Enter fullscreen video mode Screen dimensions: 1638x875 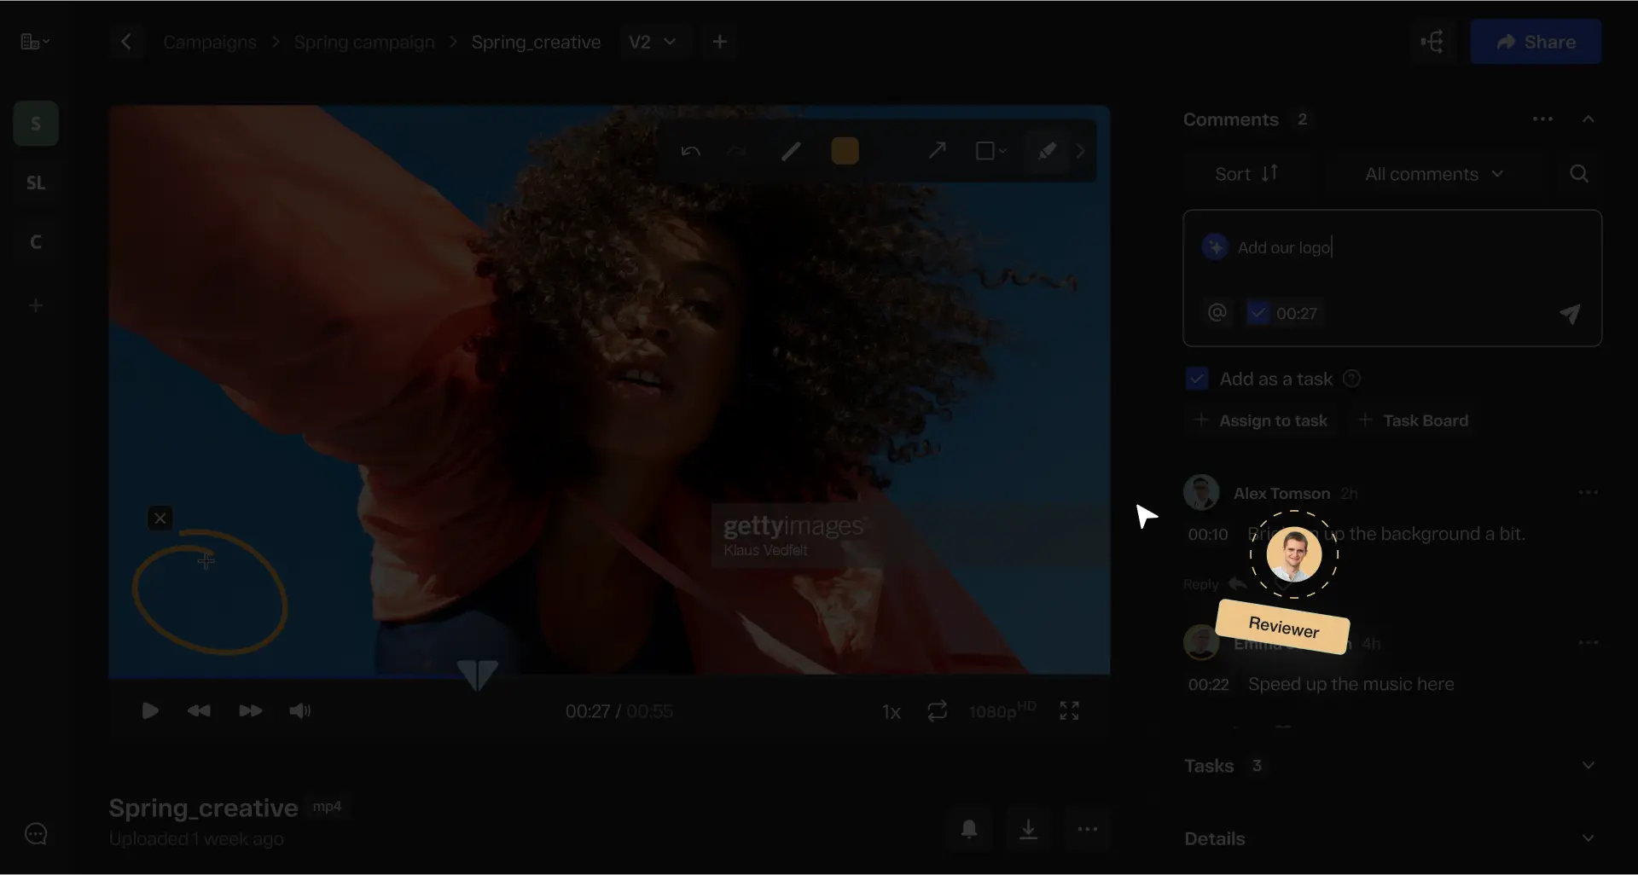[1069, 711]
